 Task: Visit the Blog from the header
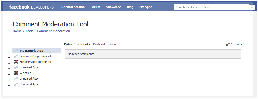pos(130,7)
